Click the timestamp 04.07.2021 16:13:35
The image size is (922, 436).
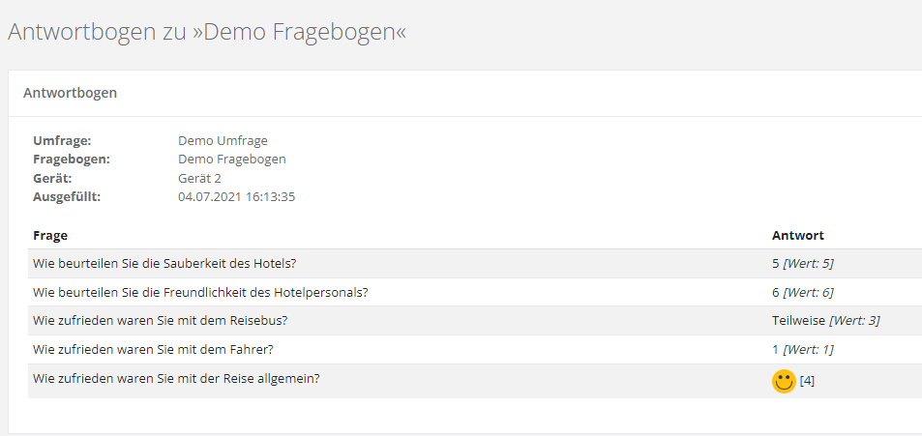tap(236, 196)
